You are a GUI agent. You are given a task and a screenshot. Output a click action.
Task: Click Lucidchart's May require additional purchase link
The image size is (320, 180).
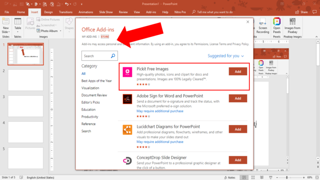coord(160,142)
